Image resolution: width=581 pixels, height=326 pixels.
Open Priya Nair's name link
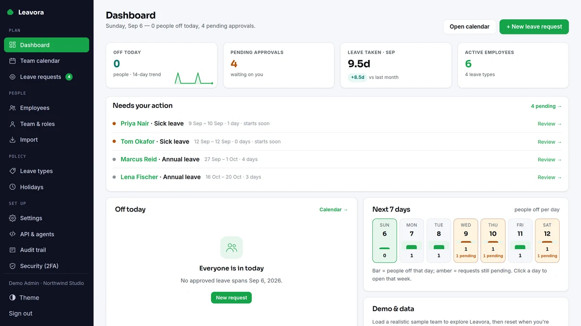click(x=135, y=124)
